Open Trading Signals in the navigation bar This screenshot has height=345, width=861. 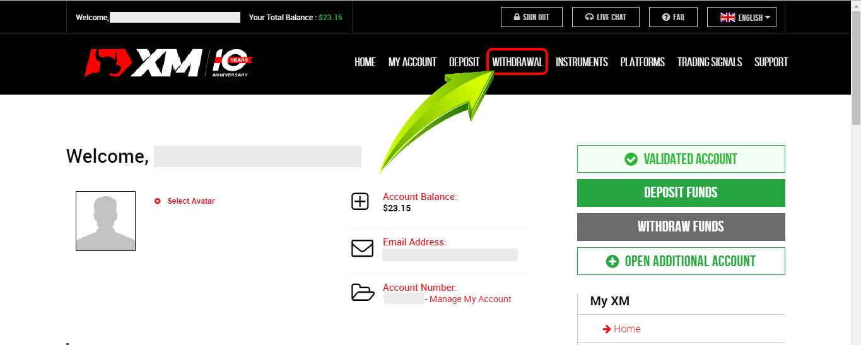tap(709, 62)
